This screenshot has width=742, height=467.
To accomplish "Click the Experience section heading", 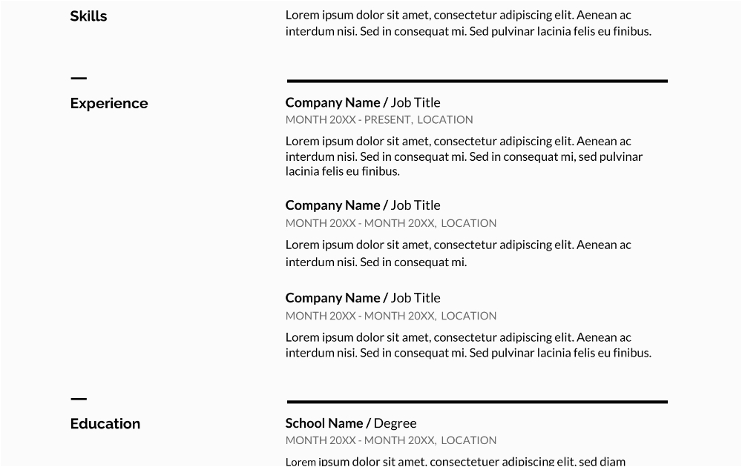I will tap(109, 103).
